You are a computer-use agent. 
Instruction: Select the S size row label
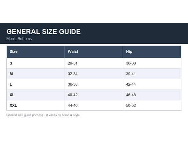11,63
